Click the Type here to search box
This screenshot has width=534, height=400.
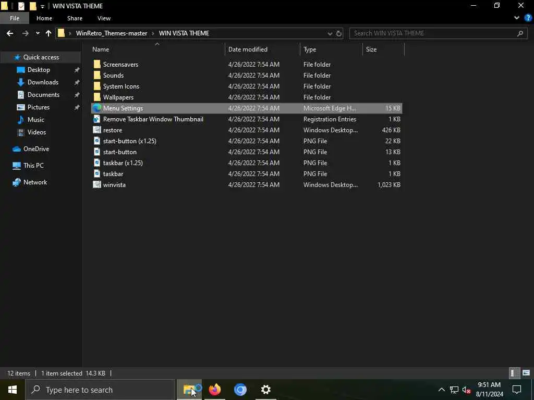pyautogui.click(x=101, y=390)
